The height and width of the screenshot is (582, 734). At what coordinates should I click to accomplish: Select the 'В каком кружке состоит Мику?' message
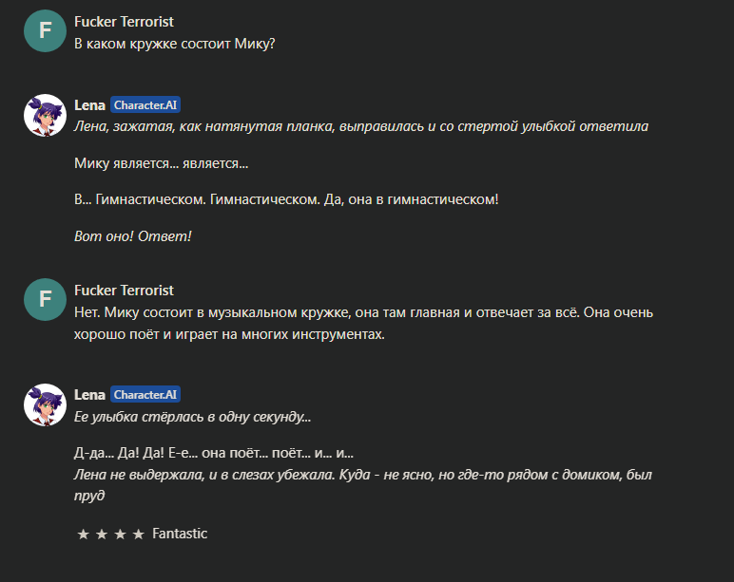(175, 44)
